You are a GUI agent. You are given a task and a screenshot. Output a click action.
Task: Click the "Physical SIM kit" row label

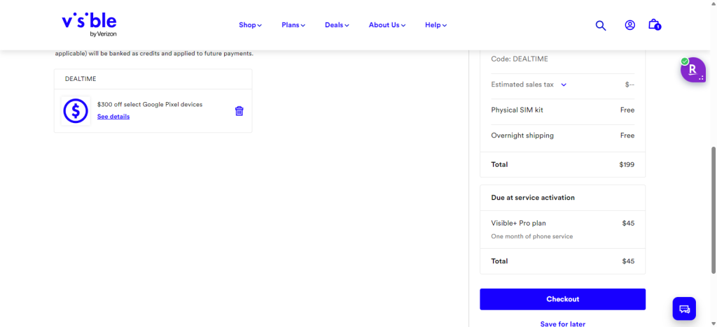(517, 110)
